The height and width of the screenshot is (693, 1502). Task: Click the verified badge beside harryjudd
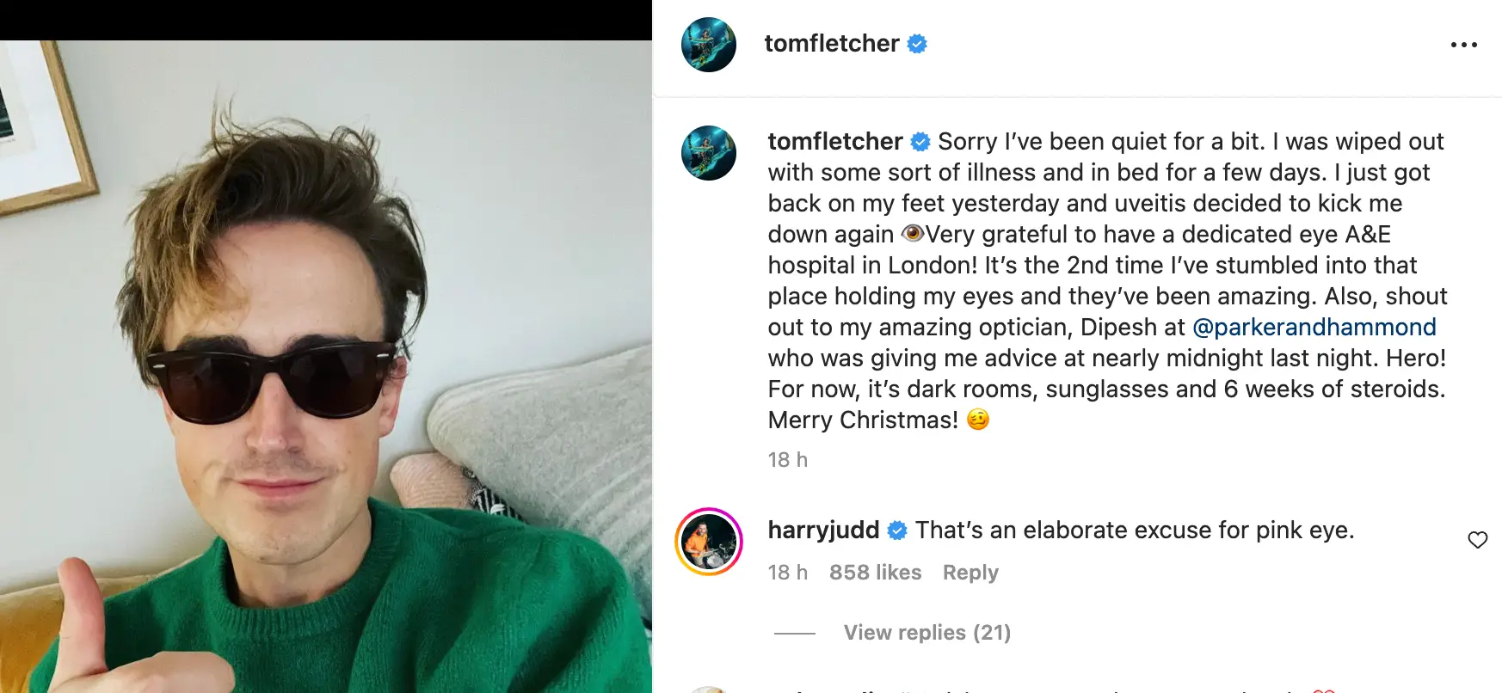(x=896, y=530)
